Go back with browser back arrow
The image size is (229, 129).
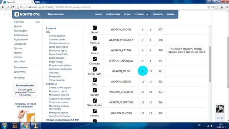coord(3,7)
